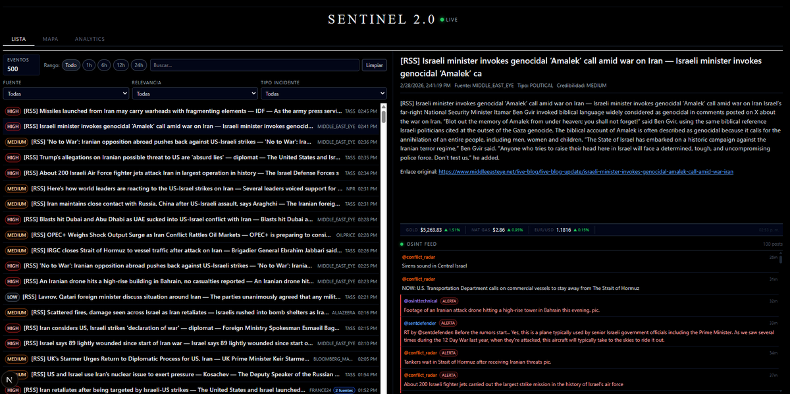Select the 02:41 PM Amalek event row
The height and width of the screenshot is (394, 790).
click(192, 126)
